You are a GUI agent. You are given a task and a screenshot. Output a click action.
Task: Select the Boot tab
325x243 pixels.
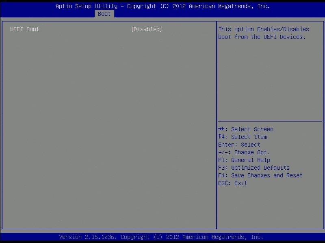point(104,14)
